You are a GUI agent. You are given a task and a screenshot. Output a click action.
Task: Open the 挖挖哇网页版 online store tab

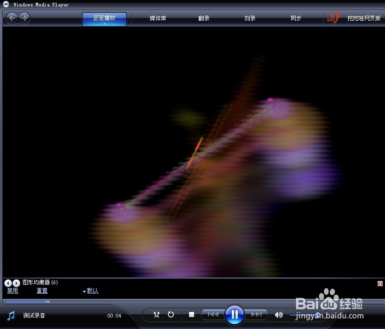pos(364,18)
